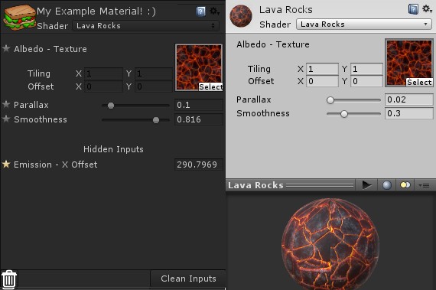
Task: Click the Emission X Offset value field
Action: pos(199,165)
